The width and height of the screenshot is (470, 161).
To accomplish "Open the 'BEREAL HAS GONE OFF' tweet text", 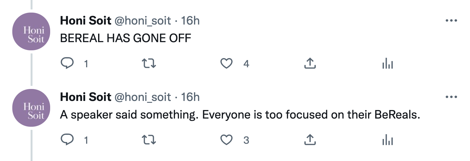I will click(x=126, y=38).
